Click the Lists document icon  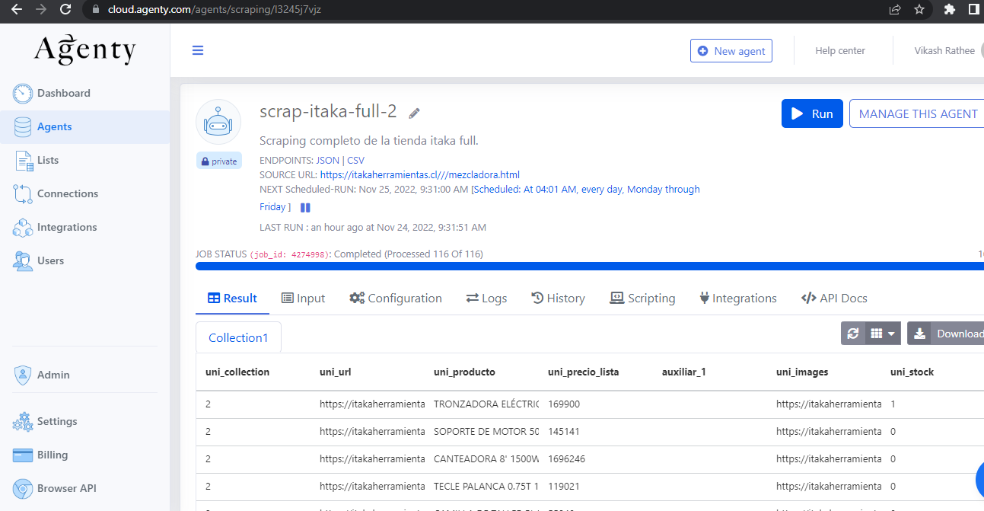point(23,161)
